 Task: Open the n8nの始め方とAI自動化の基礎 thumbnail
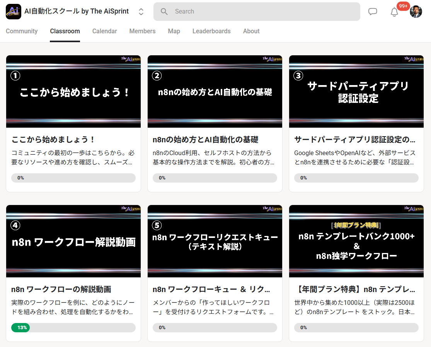(x=215, y=91)
